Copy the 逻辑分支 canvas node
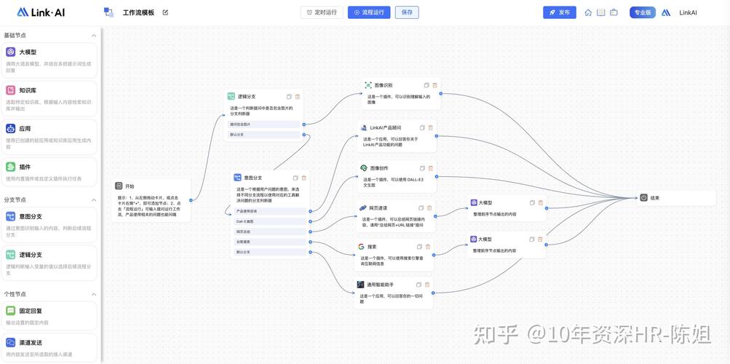Viewport: 730px width, 364px height. (289, 96)
